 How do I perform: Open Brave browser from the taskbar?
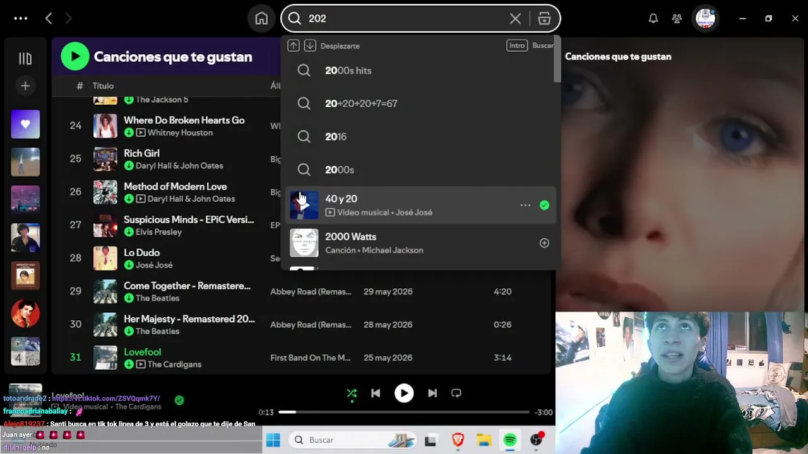pyautogui.click(x=458, y=440)
